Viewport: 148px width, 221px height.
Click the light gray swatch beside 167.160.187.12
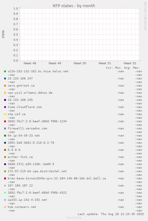click(x=5, y=186)
